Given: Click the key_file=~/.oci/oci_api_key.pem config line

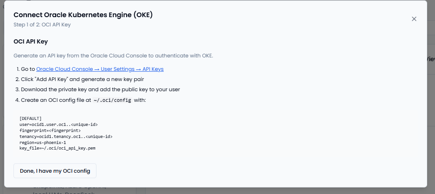Looking at the screenshot, I should [x=58, y=149].
